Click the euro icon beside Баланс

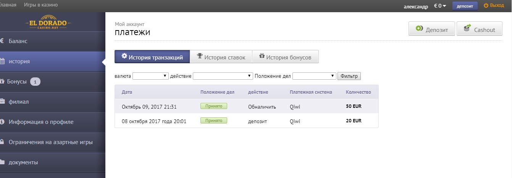coord(2,41)
